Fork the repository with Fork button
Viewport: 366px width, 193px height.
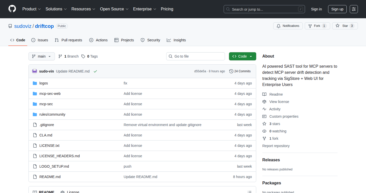tap(317, 26)
